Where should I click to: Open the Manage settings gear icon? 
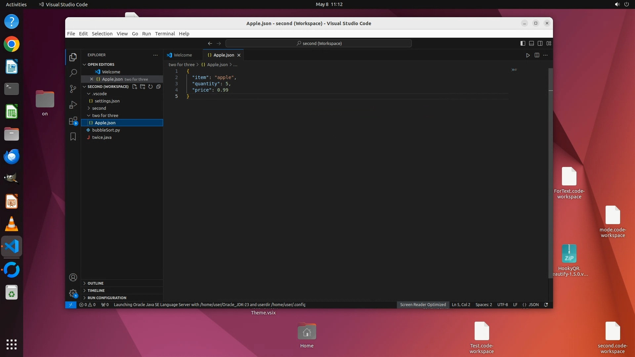(73, 293)
